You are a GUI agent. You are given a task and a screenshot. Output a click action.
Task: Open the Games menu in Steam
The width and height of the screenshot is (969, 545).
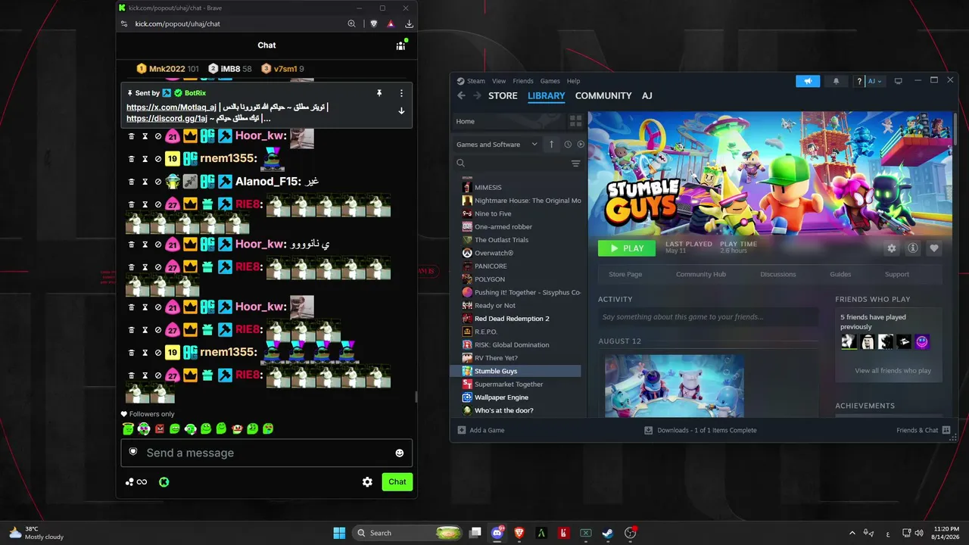(550, 81)
